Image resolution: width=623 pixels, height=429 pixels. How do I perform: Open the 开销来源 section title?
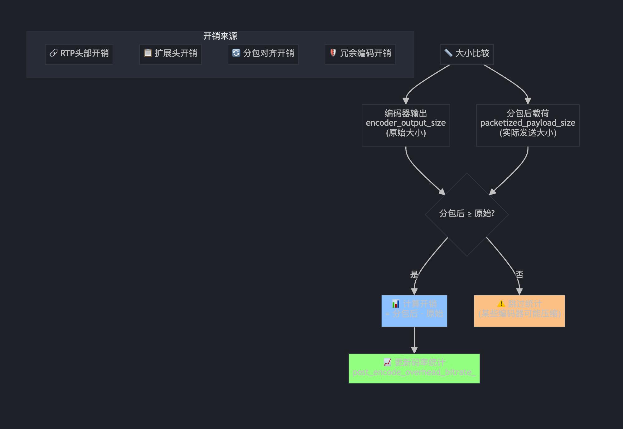pos(220,36)
